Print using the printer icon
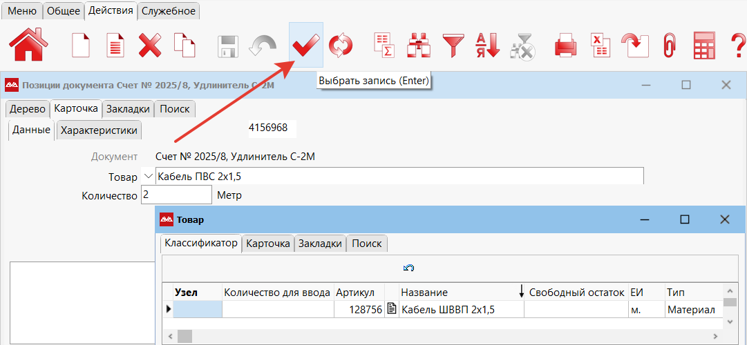 [565, 46]
